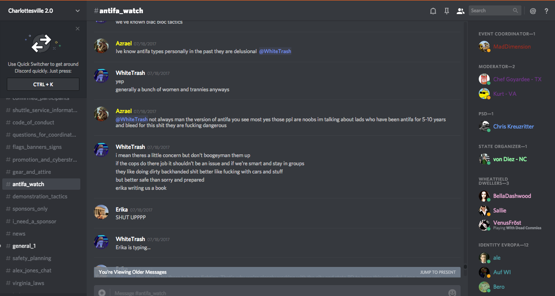Click the @WhiteTrash mention link
This screenshot has height=296, width=555.
pos(275,51)
